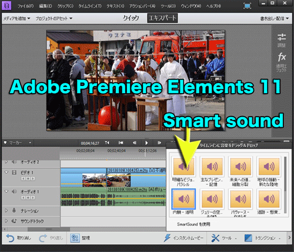Open インスタントムービー
Image resolution: width=294 pixels, height=252 pixels.
click(x=183, y=238)
